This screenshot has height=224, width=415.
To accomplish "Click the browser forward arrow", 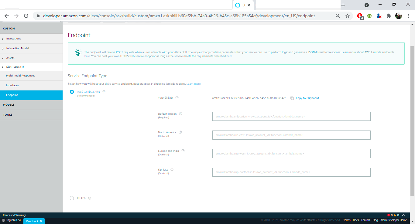I will (16, 16).
